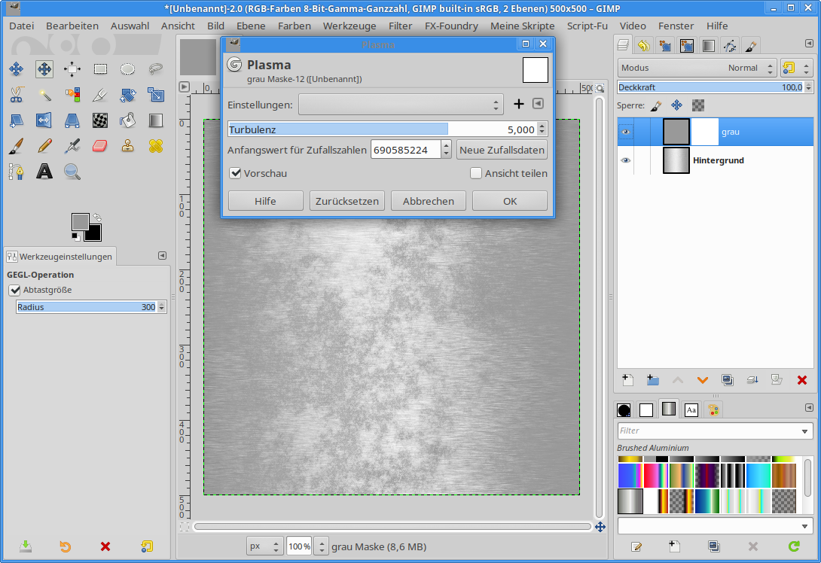Select the Bucket Fill tool
This screenshot has height=563, width=821.
coord(128,120)
